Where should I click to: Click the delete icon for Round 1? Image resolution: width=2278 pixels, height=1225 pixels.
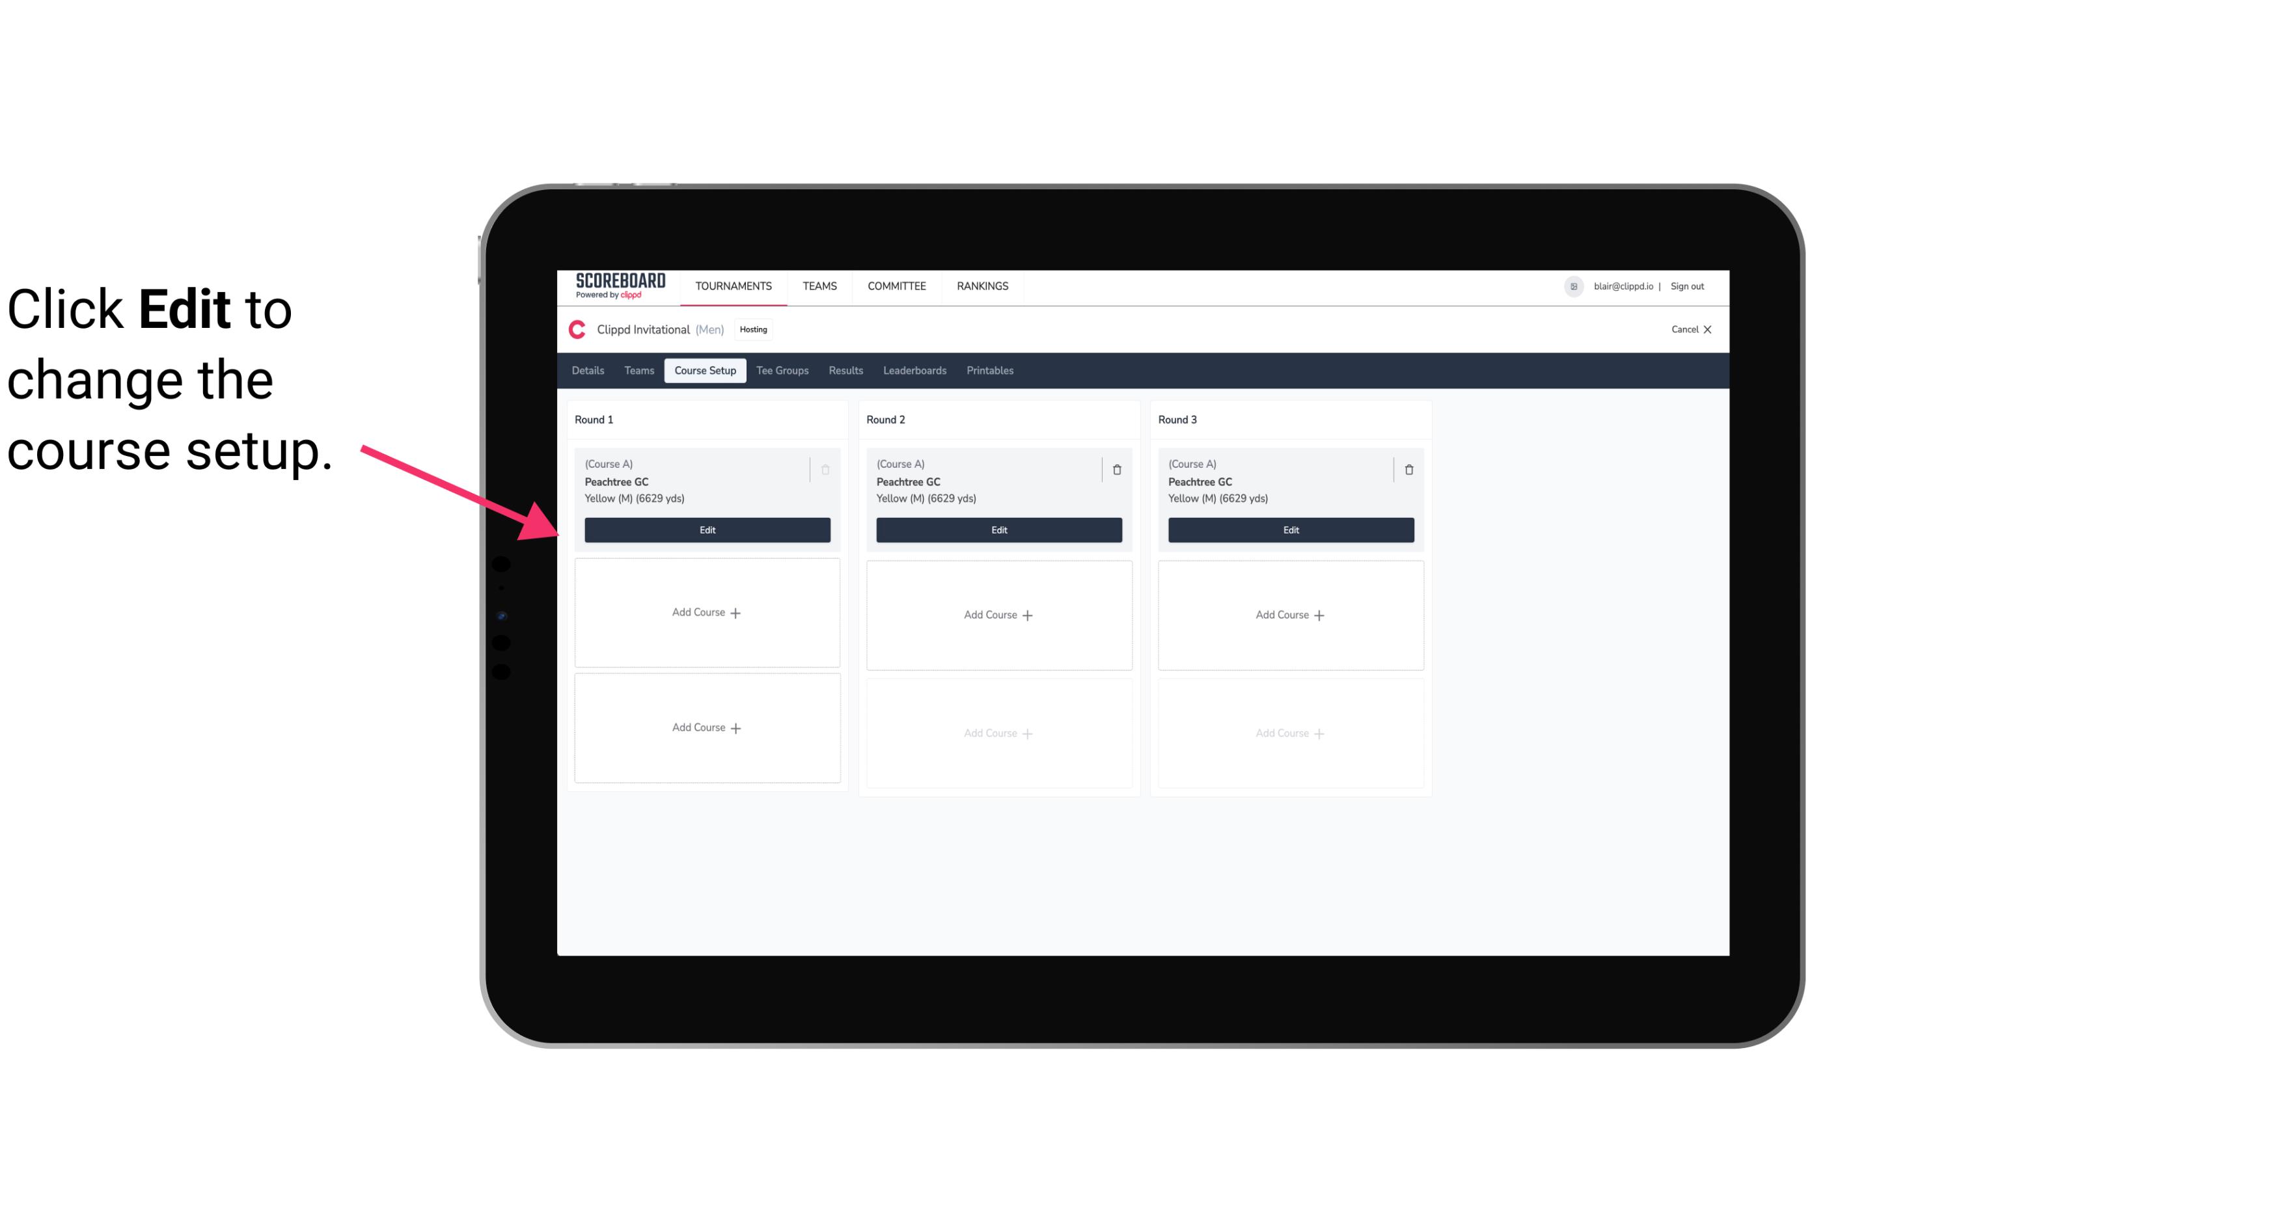[825, 469]
